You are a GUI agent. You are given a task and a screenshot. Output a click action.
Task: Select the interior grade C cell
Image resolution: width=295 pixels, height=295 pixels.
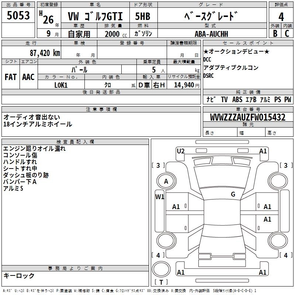click(x=287, y=34)
